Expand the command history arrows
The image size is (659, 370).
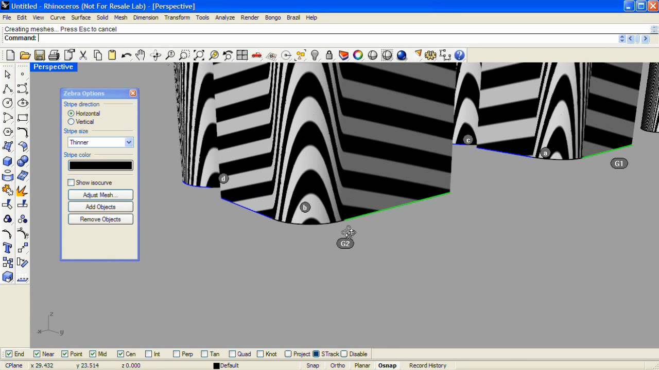pyautogui.click(x=622, y=39)
